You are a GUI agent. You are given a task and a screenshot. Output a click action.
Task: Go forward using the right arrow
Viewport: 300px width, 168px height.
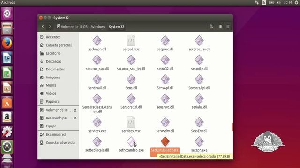click(x=50, y=27)
